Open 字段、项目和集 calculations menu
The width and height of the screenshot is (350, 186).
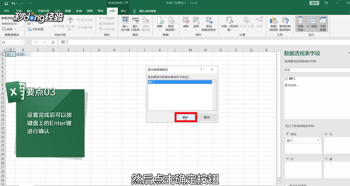[x=230, y=24]
